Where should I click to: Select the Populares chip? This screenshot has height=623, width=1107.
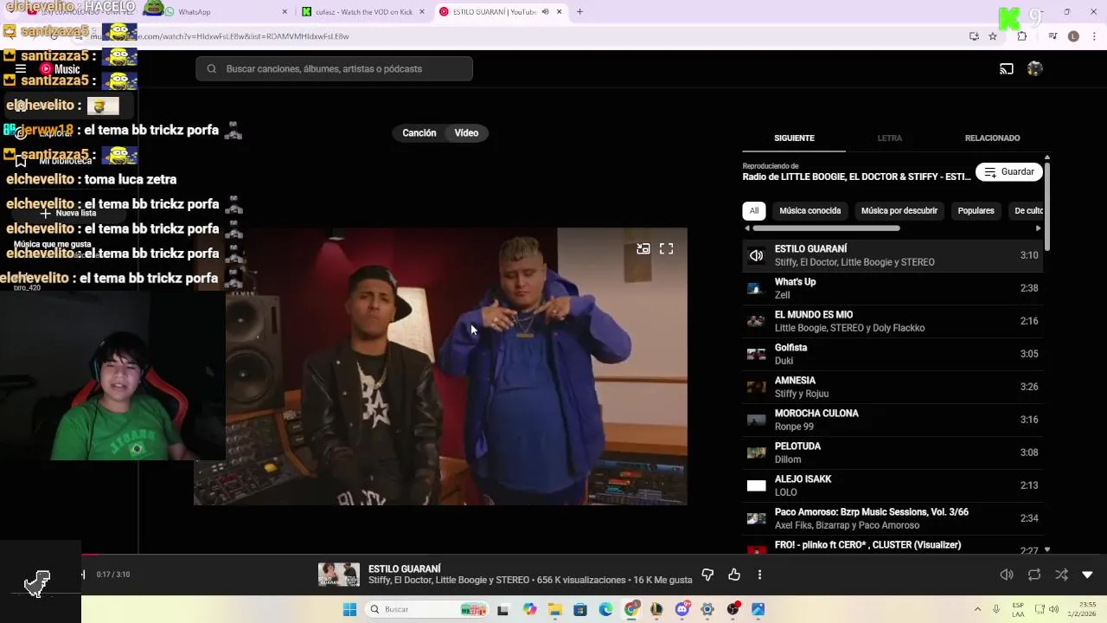pos(976,211)
